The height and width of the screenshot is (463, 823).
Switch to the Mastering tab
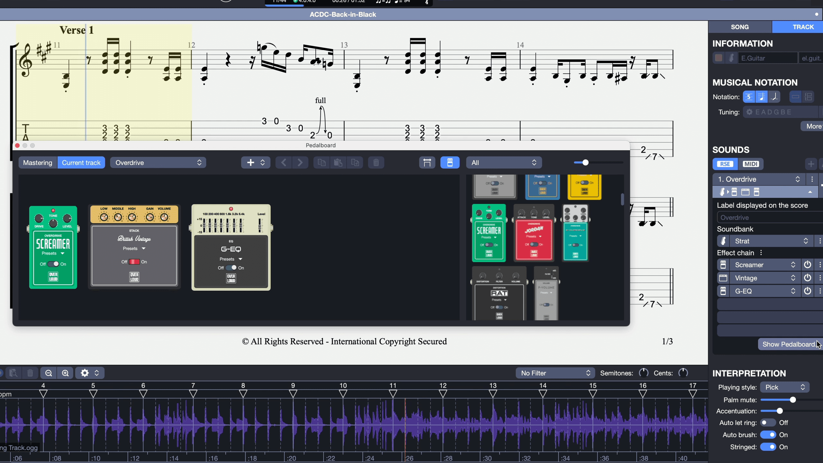coord(38,163)
